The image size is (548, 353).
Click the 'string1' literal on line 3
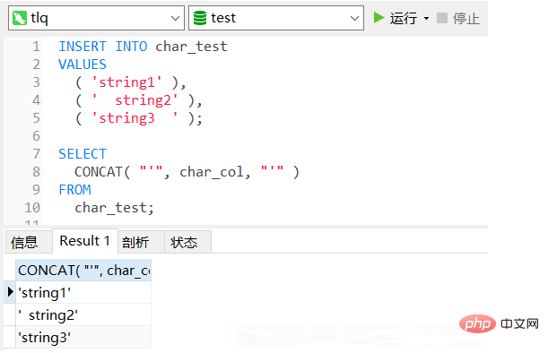tap(126, 82)
